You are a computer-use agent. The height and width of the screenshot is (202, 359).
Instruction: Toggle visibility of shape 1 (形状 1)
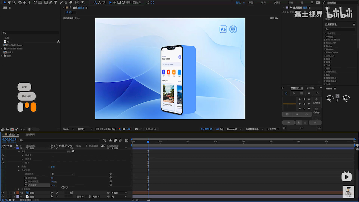coord(3,159)
